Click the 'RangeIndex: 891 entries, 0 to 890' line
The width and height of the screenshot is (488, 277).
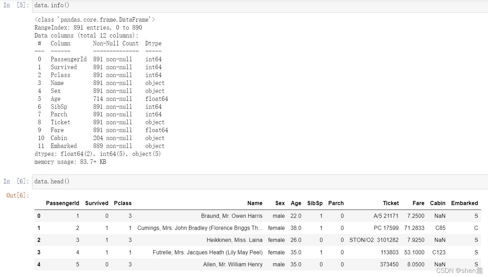pos(88,28)
